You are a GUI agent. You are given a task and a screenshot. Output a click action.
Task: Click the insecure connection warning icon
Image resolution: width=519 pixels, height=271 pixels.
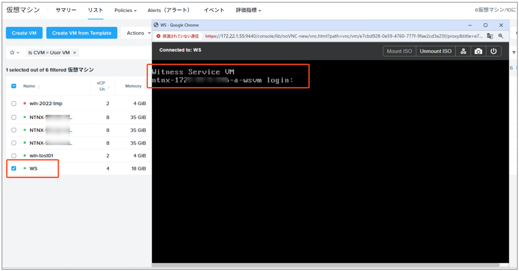[x=158, y=36]
